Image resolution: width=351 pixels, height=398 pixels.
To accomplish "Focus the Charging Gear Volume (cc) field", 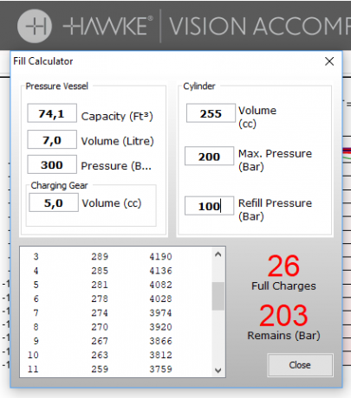I will pyautogui.click(x=54, y=202).
